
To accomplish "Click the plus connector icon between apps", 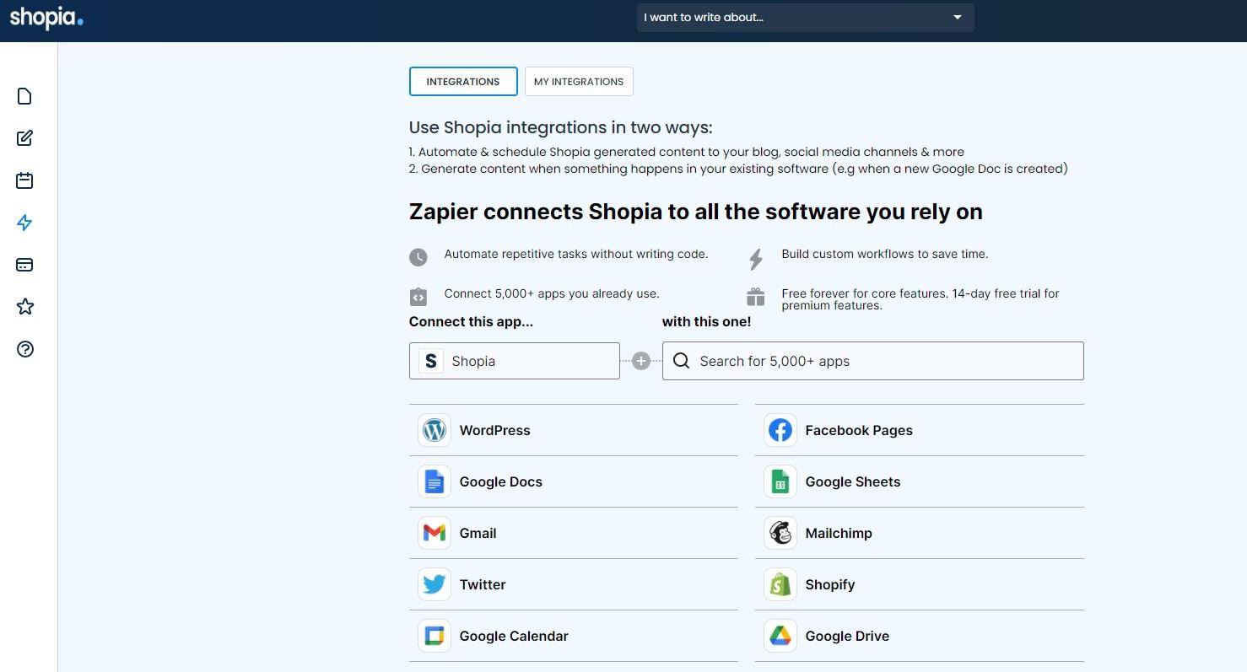I will (641, 361).
